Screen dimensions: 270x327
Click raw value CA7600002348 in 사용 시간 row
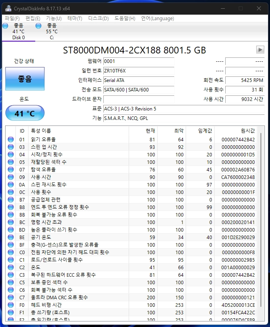click(238, 177)
